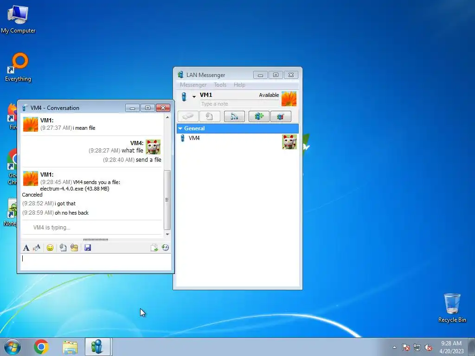Attach a file using the paperclip page icon
This screenshot has width=475, height=356.
63,248
